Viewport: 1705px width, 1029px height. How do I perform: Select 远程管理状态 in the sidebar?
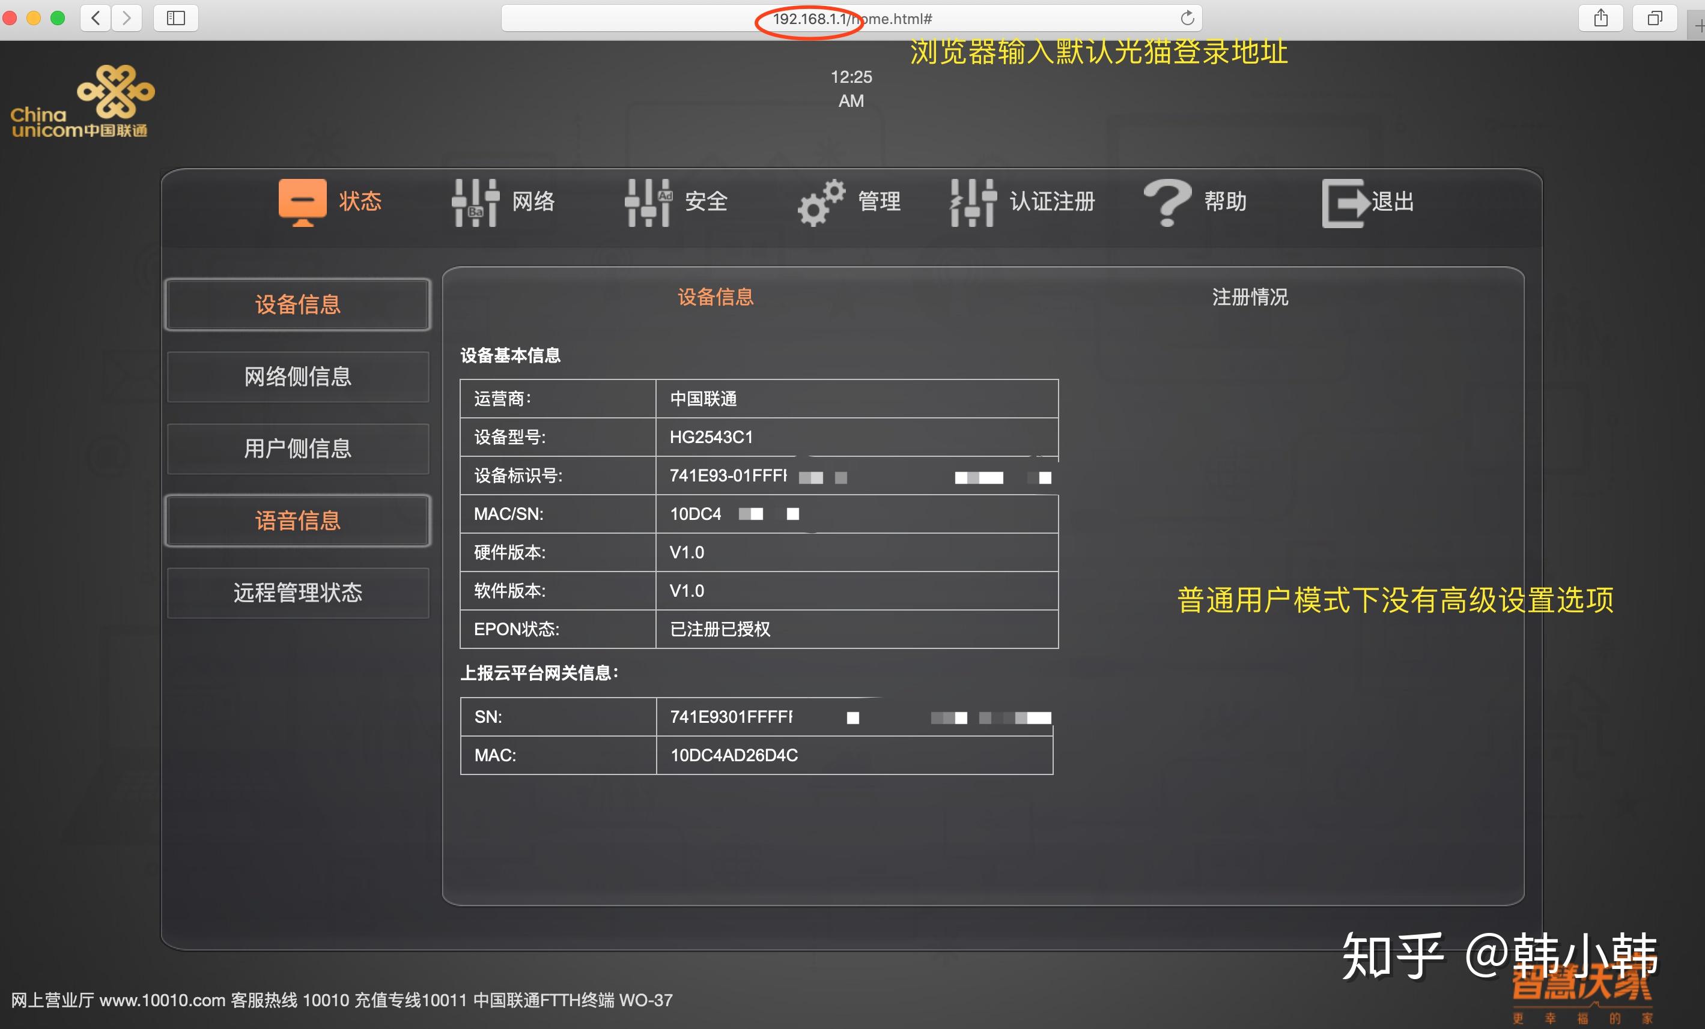tap(297, 593)
